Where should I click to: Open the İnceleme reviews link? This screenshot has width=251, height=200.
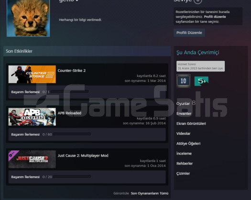coord(184,153)
